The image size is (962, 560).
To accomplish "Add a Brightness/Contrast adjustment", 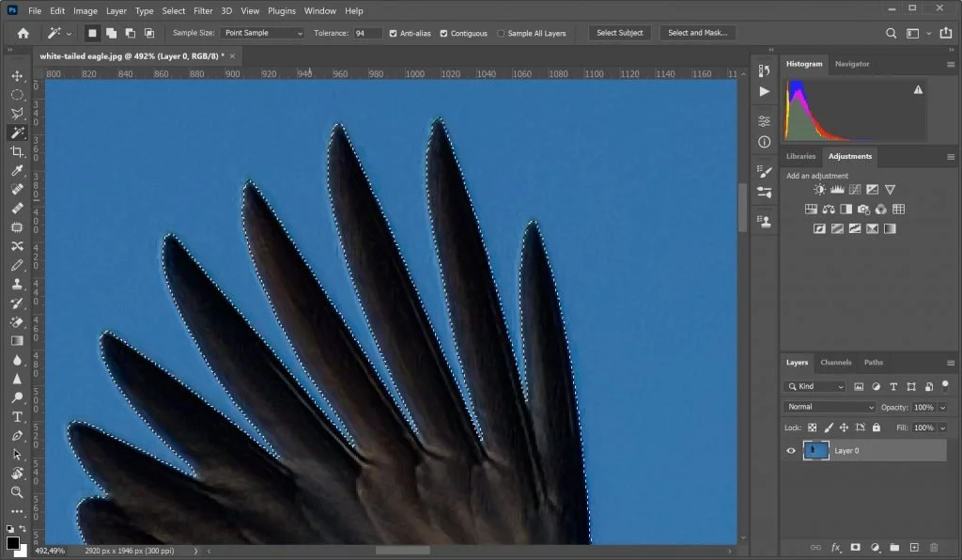I will click(818, 189).
